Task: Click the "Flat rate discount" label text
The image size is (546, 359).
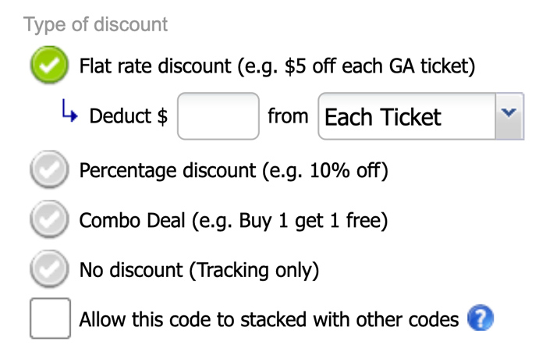Action: pos(154,66)
